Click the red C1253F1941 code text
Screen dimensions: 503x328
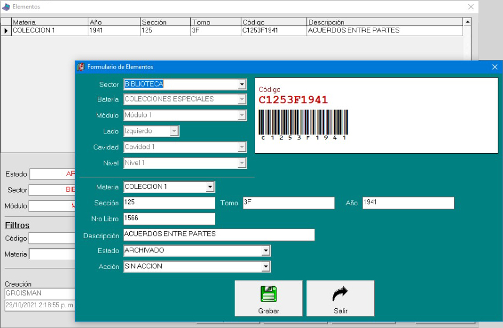point(293,100)
